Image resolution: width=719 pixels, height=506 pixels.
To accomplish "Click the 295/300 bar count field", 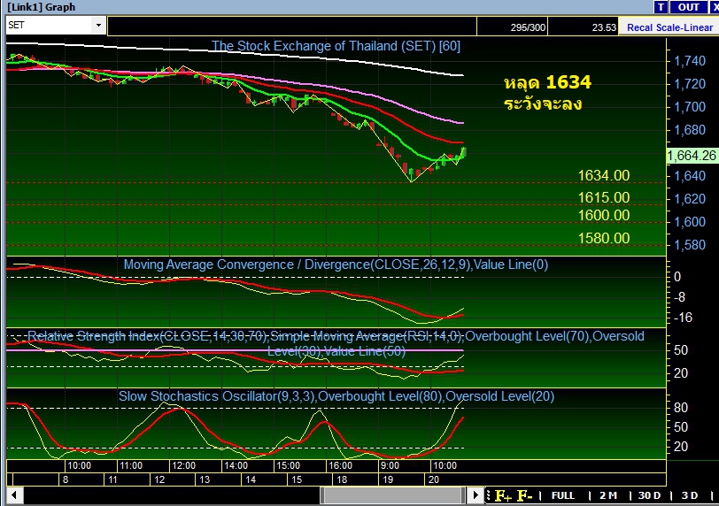I will [512, 27].
